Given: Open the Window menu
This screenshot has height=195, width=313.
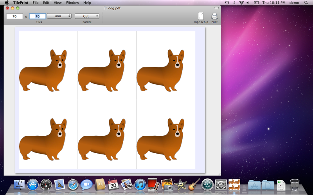Looking at the screenshot, I should pyautogui.click(x=72, y=3).
